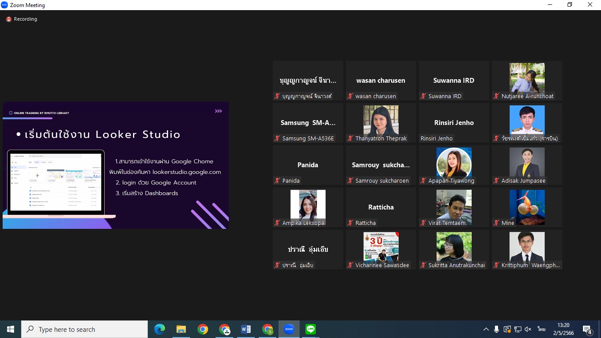Click the red Recording indicator icon
The height and width of the screenshot is (338, 601).
(x=8, y=19)
